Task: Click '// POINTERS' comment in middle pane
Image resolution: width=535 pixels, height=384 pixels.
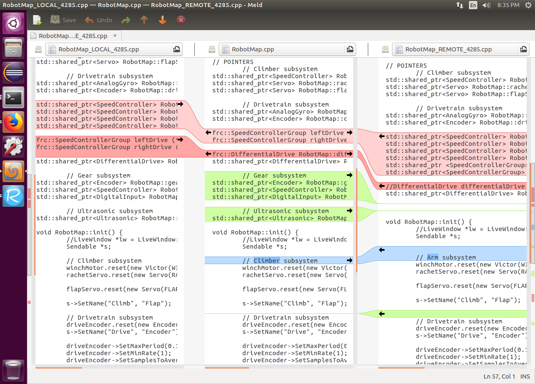Action: point(233,62)
